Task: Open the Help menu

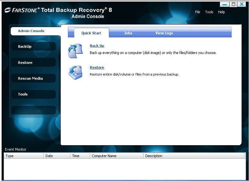Action: (221, 12)
